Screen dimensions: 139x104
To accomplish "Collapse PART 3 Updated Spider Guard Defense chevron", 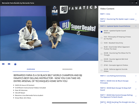I will [136, 26].
